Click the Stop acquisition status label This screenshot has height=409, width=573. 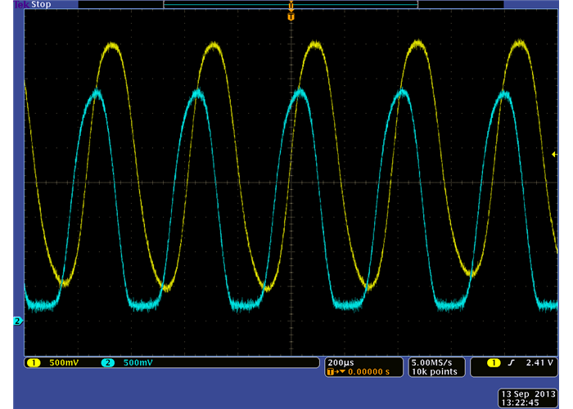click(41, 5)
